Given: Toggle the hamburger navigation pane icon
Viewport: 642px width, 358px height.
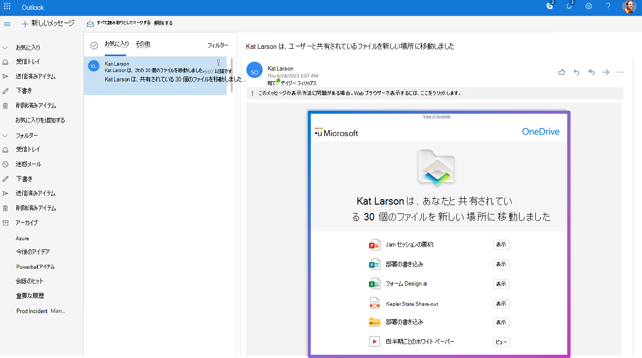Looking at the screenshot, I should click(x=7, y=24).
